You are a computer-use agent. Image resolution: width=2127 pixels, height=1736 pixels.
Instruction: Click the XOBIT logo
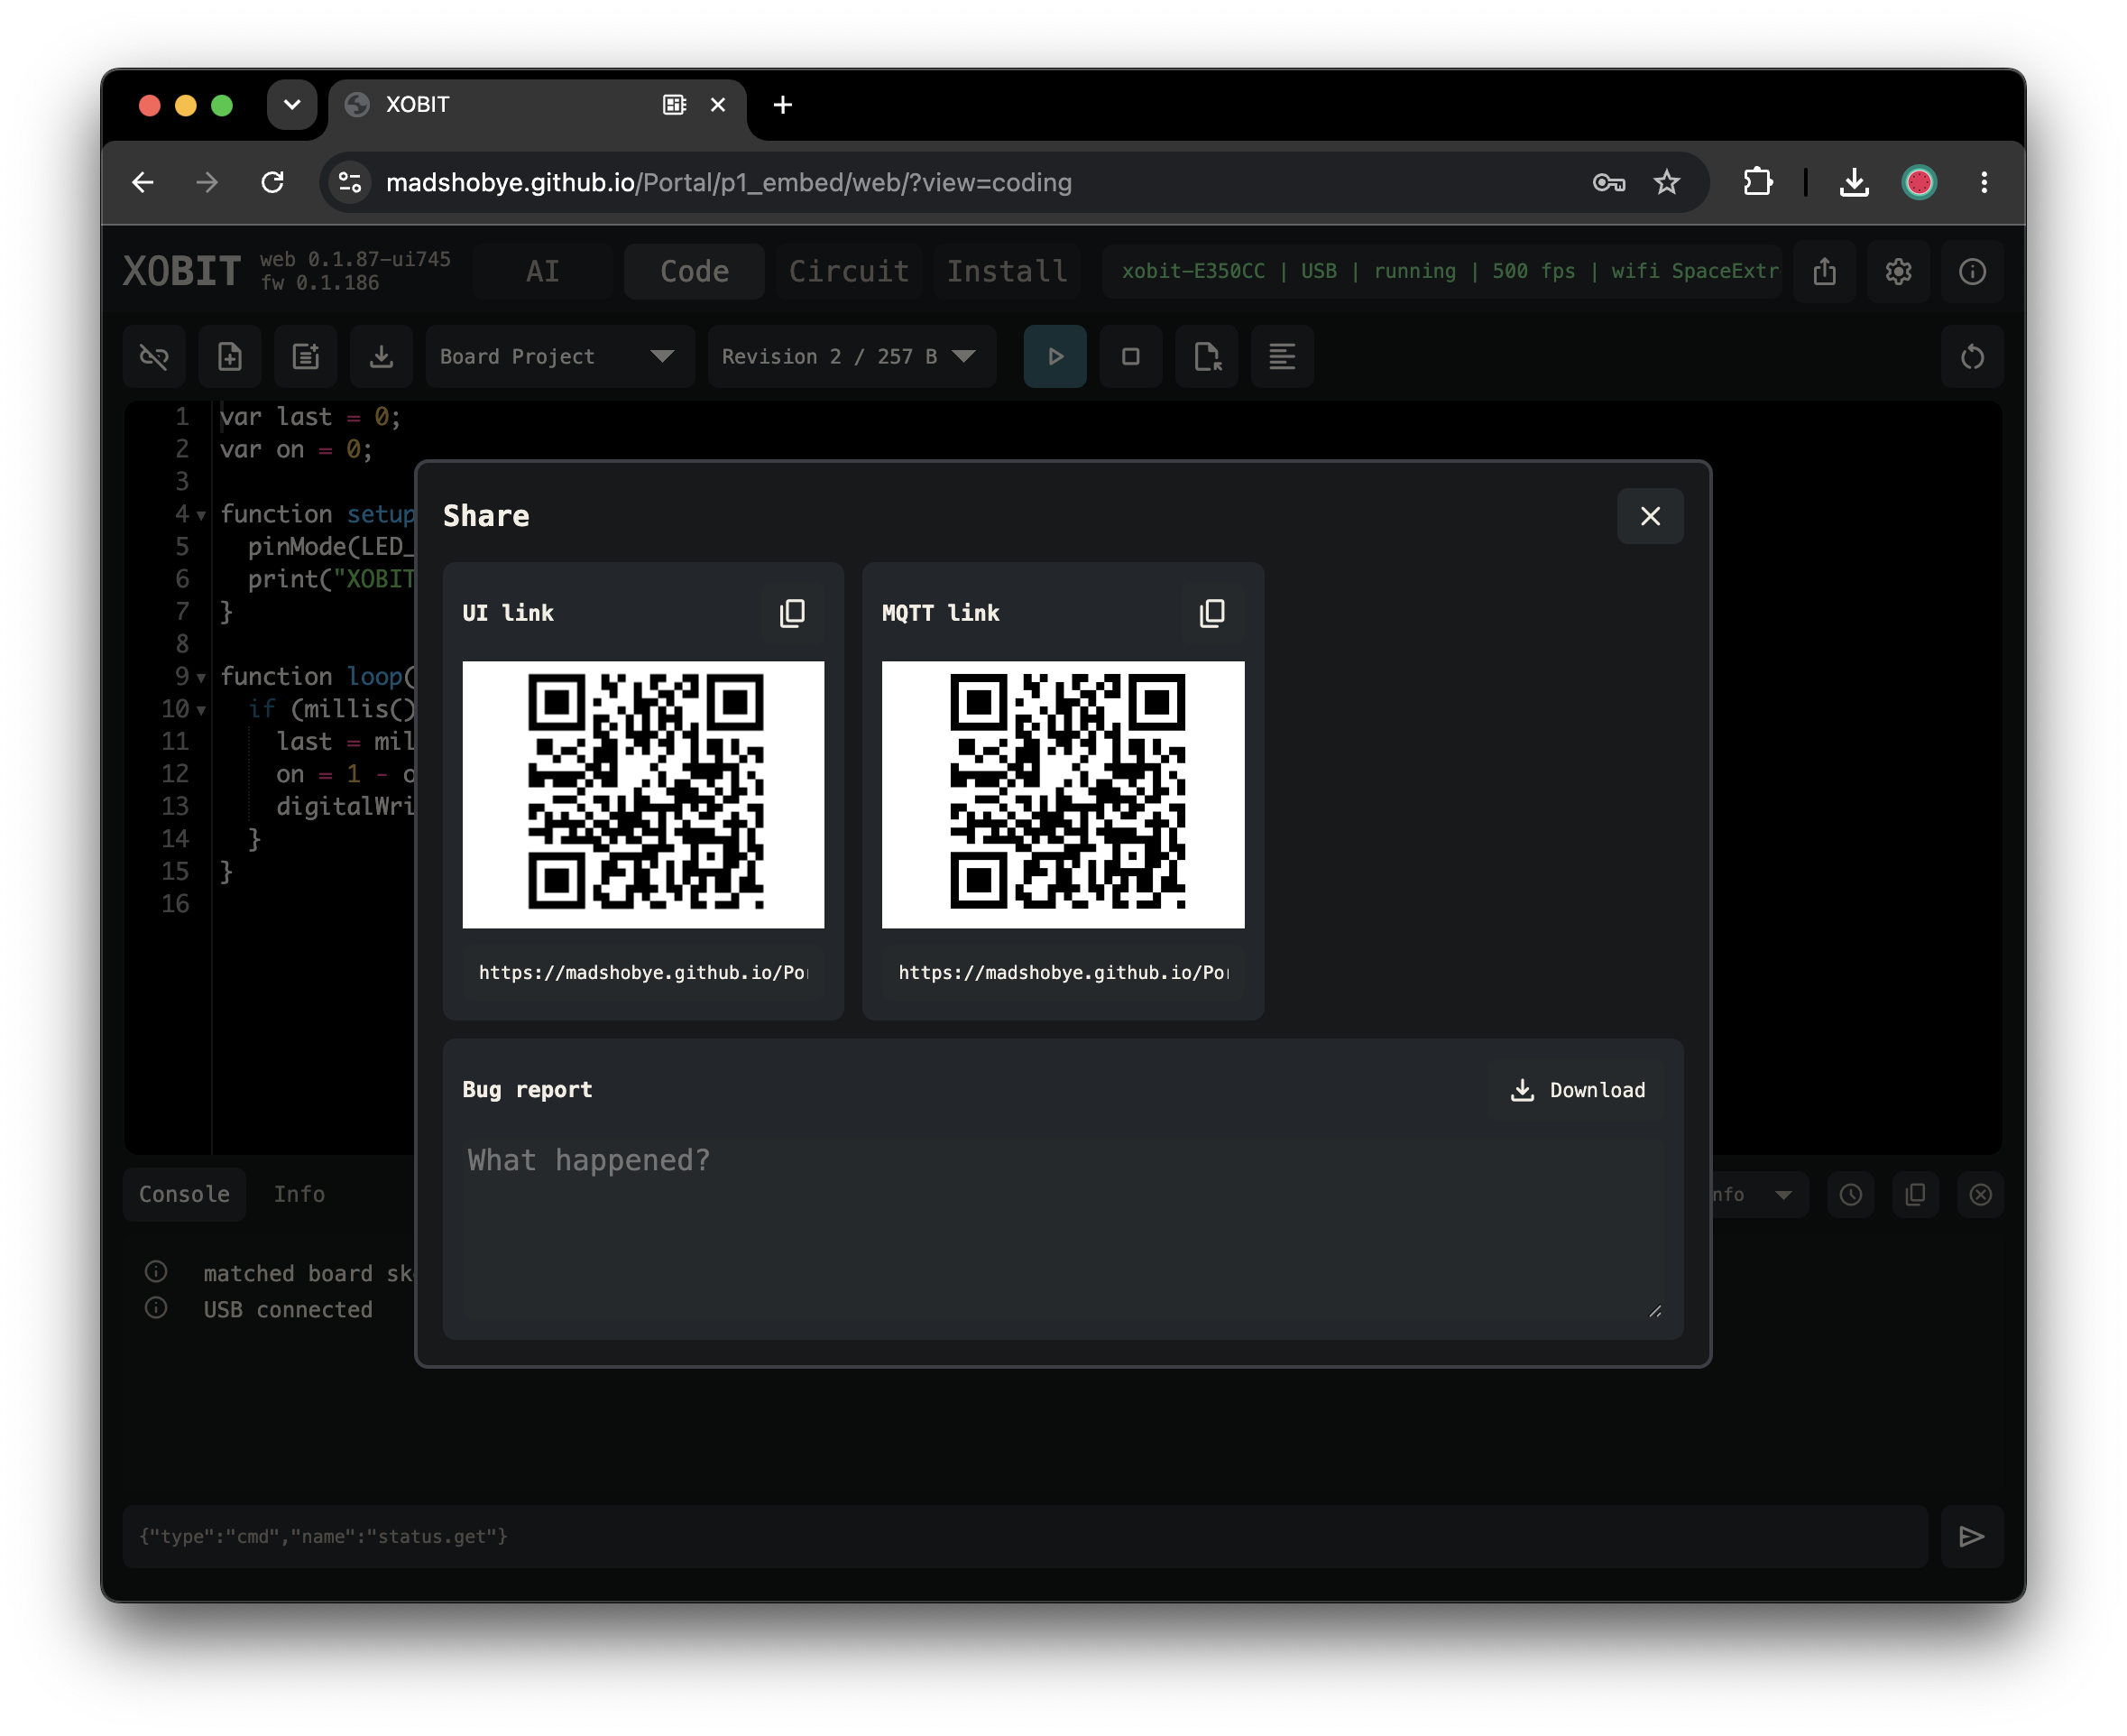182,271
